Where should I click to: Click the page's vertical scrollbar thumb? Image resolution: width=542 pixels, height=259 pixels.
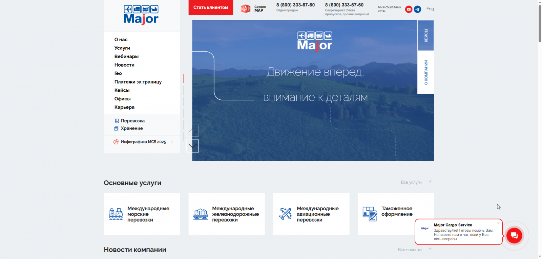540,24
